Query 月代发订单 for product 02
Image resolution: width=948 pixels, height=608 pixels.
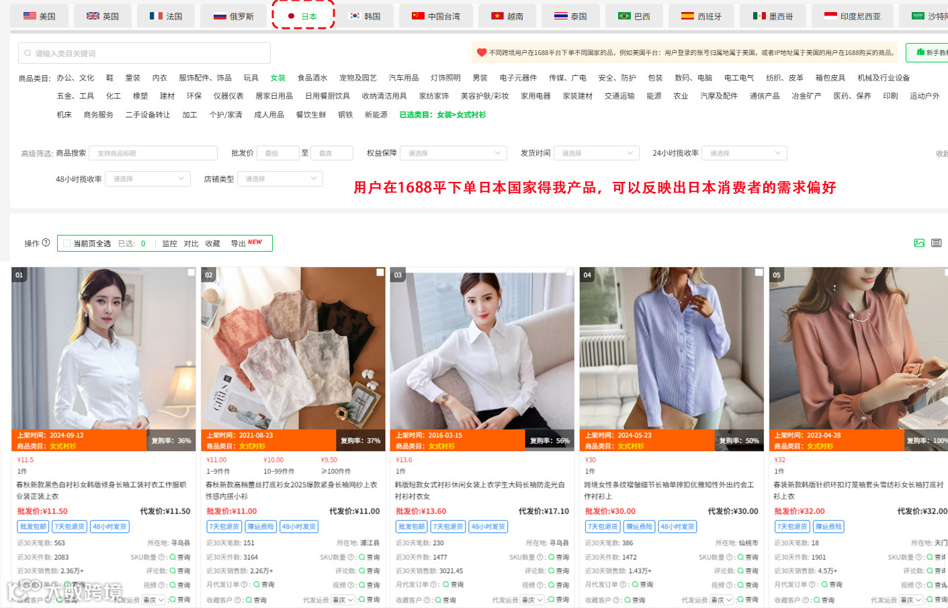(263, 585)
